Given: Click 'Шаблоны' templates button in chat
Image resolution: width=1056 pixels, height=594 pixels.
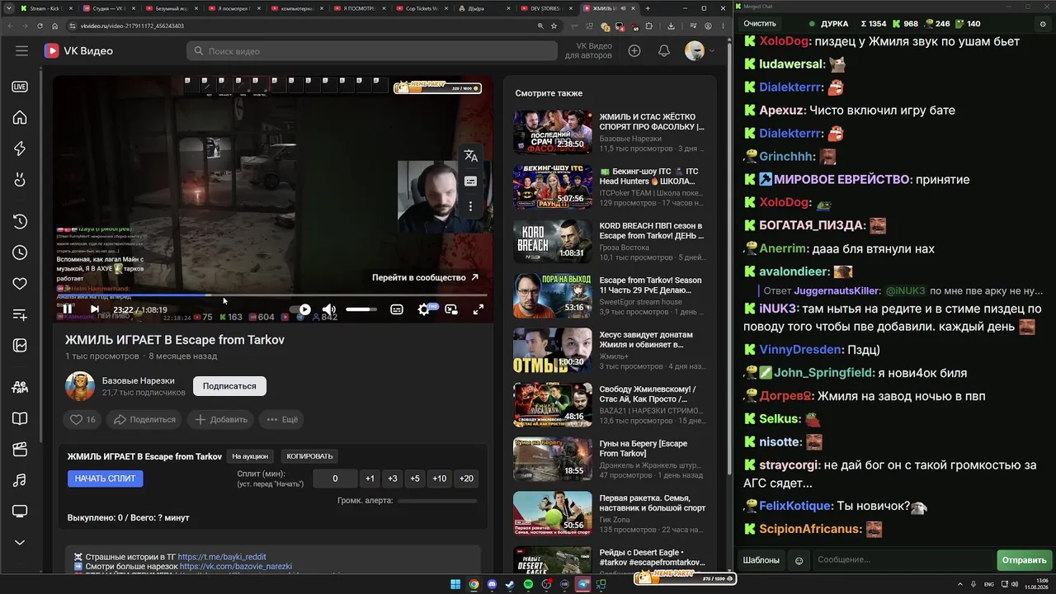Looking at the screenshot, I should pos(761,560).
